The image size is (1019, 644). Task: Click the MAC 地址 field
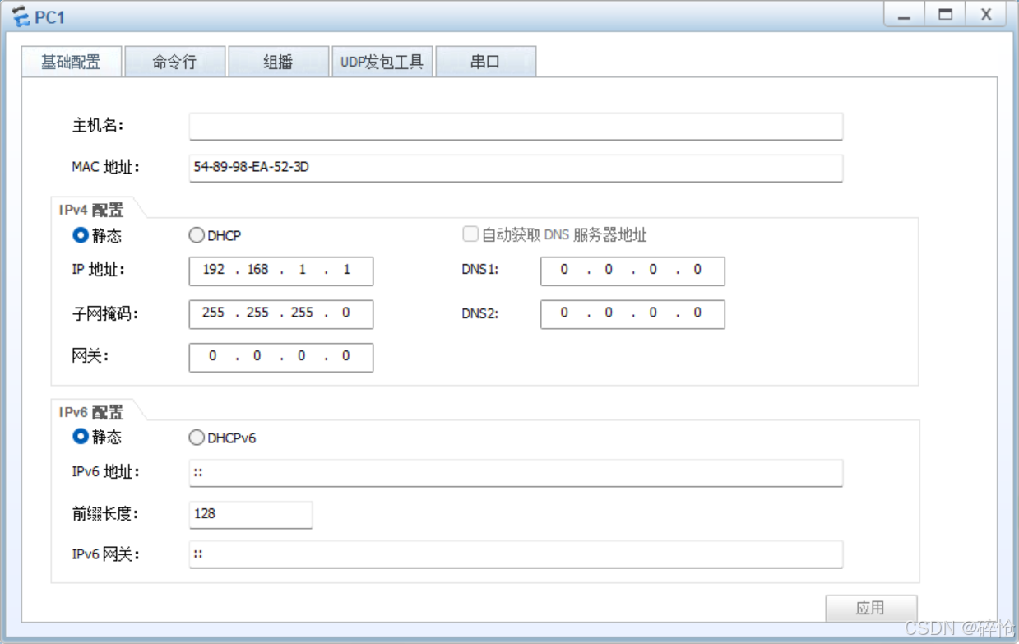516,168
